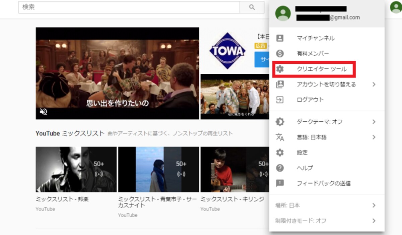
Task: Expand 場所: 日本 chevron arrow
Action: tap(374, 205)
